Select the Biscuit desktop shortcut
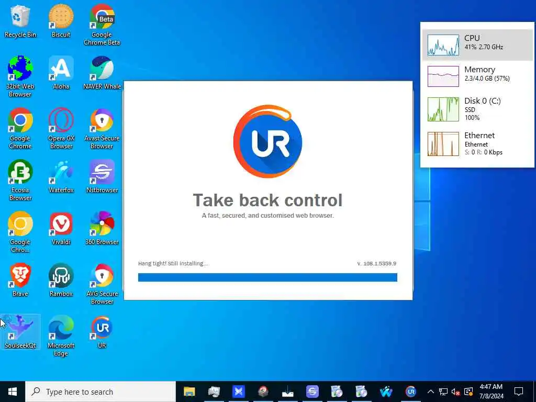Screen dimensions: 536x402 tap(61, 21)
